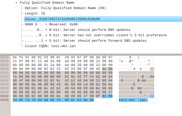The height and width of the screenshot is (116, 182).
Task: Click hex offset 0000 in byte pane
Action: (4, 57)
